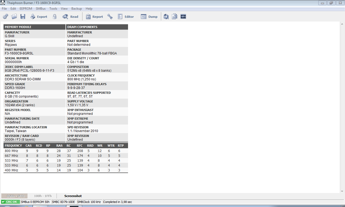
Task: Select read latencies 9T, 8T, 7T, 6T, 5T
Action: pyautogui.click(x=80, y=96)
